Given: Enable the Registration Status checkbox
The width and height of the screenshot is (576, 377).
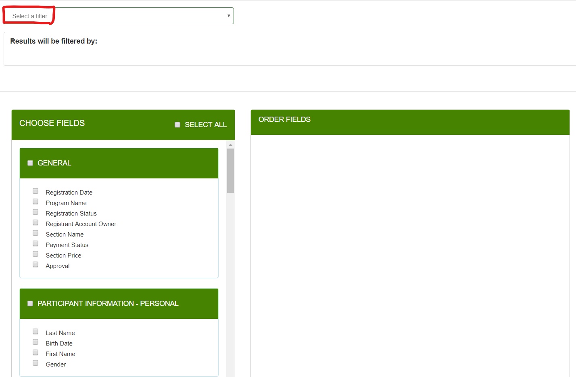Looking at the screenshot, I should coord(35,212).
